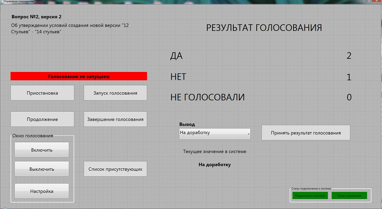Start voting with Запуск голосования

(x=115, y=93)
